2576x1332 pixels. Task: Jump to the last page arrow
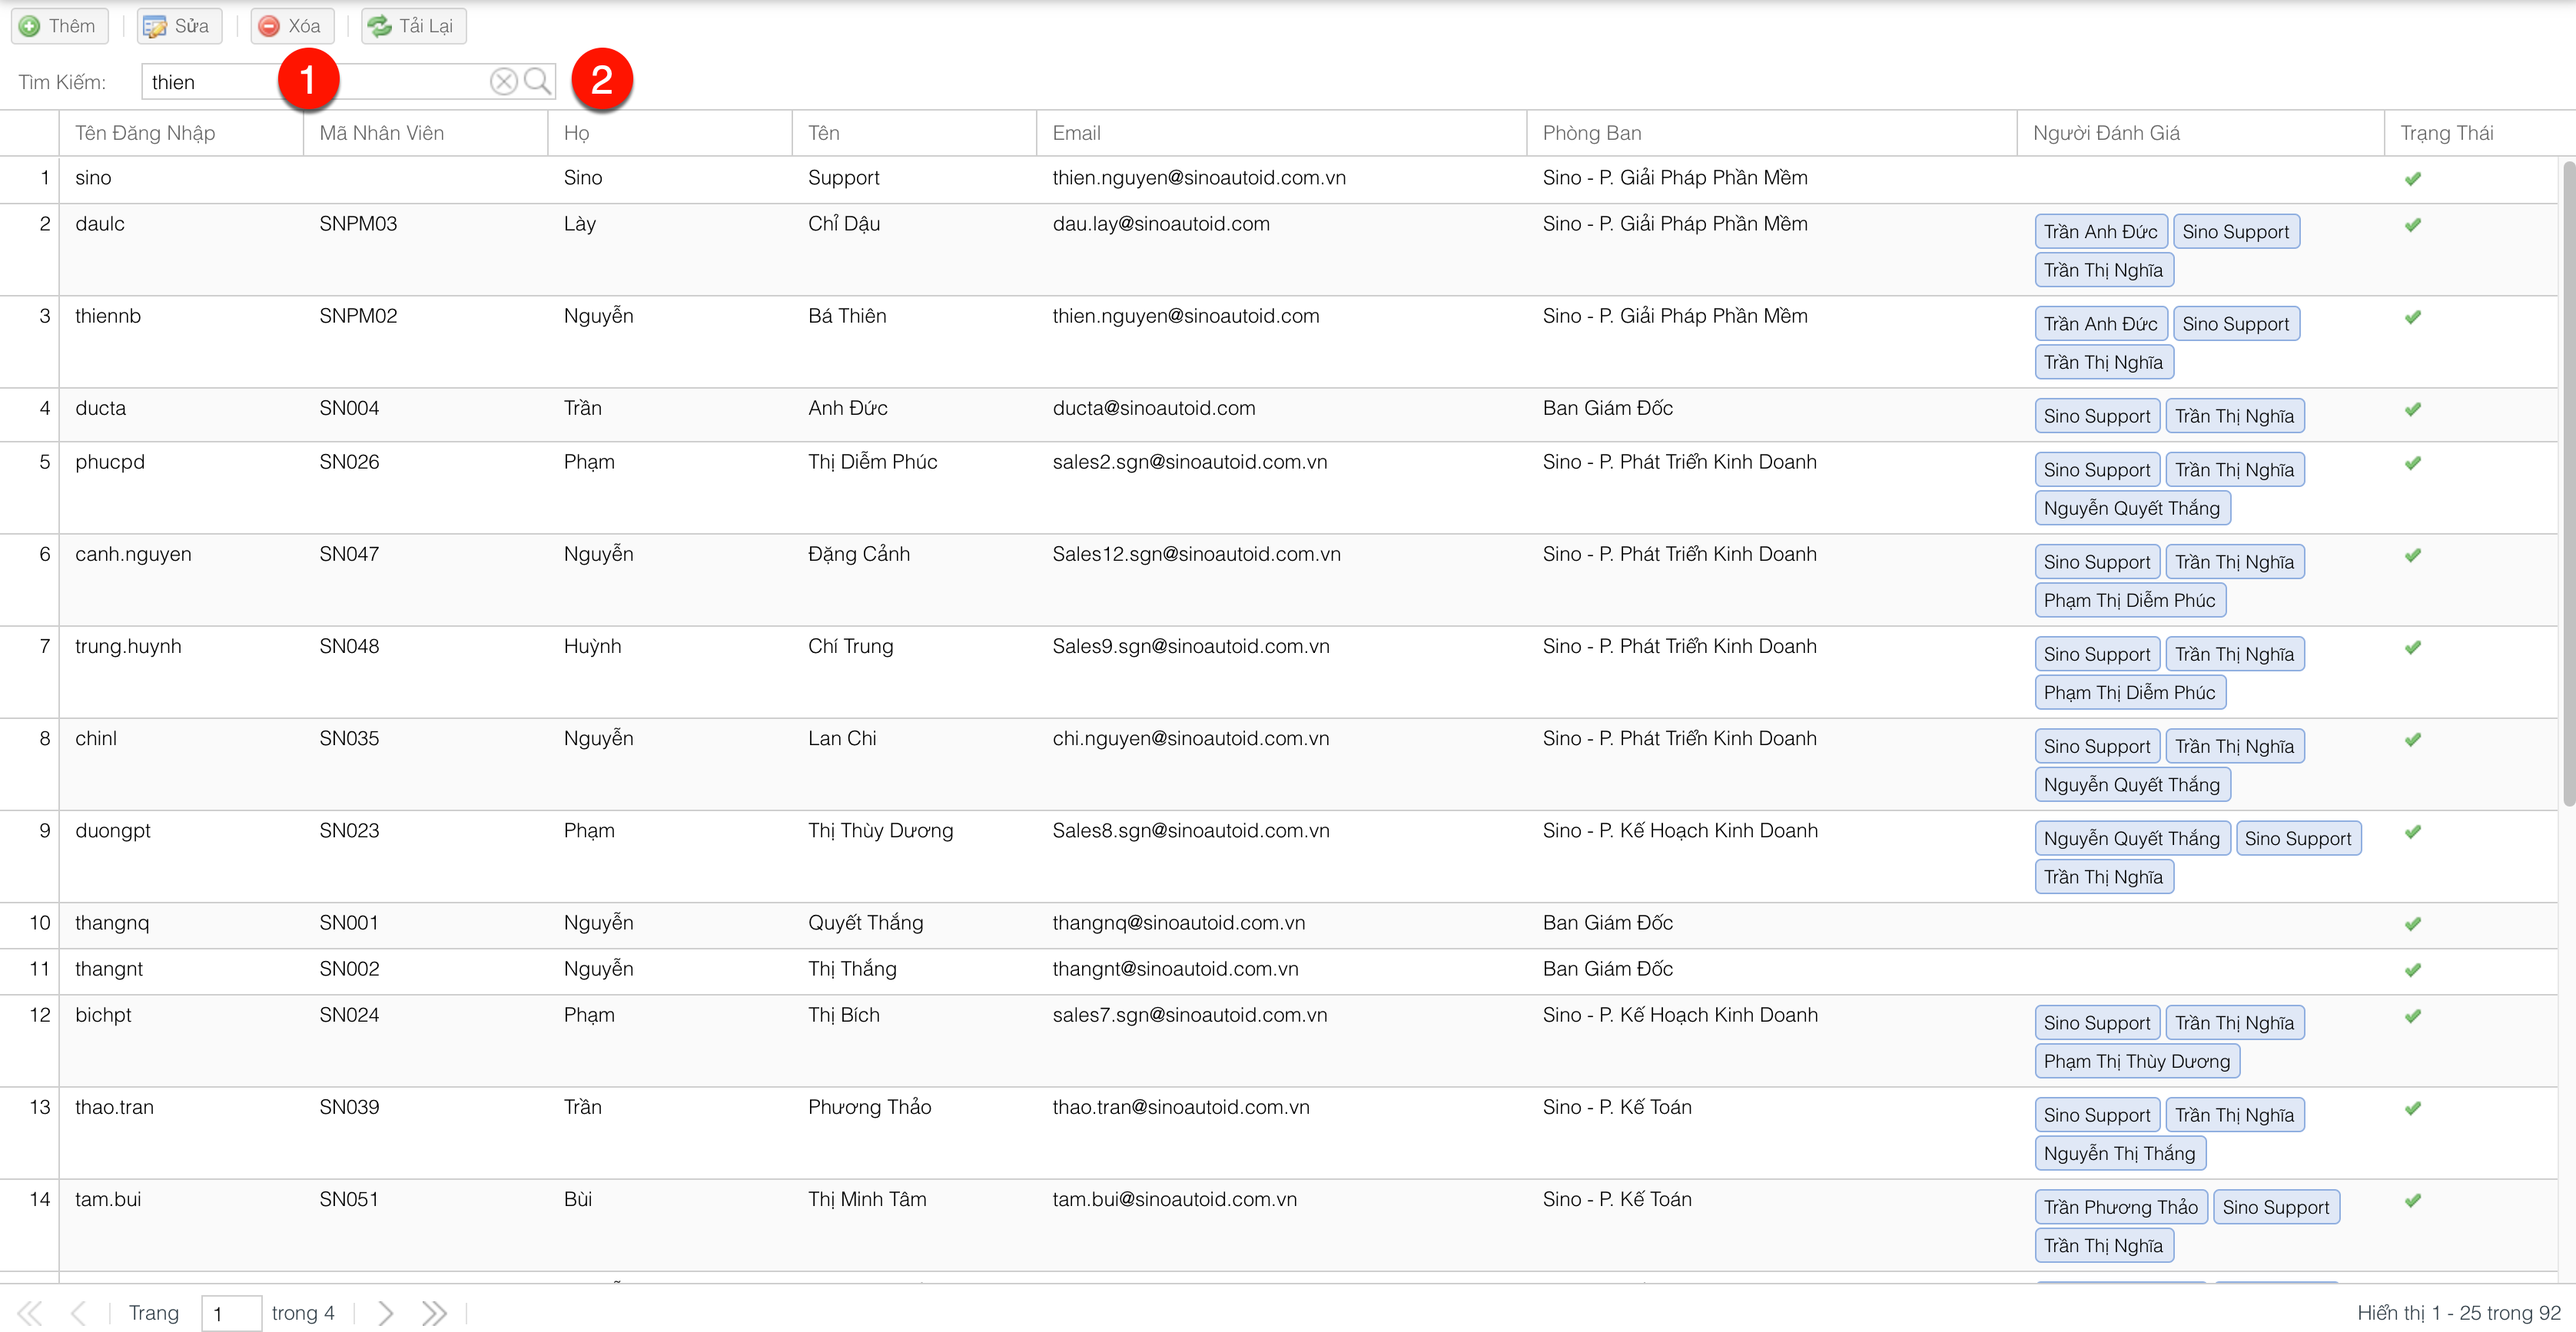pyautogui.click(x=434, y=1312)
